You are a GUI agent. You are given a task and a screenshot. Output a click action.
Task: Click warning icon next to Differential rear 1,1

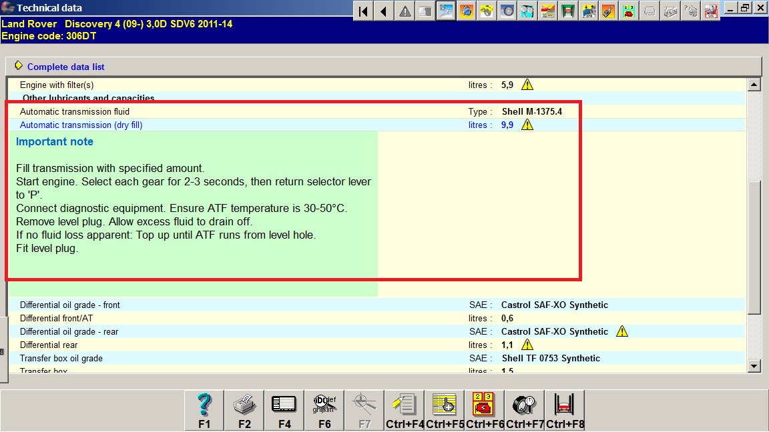click(x=527, y=345)
